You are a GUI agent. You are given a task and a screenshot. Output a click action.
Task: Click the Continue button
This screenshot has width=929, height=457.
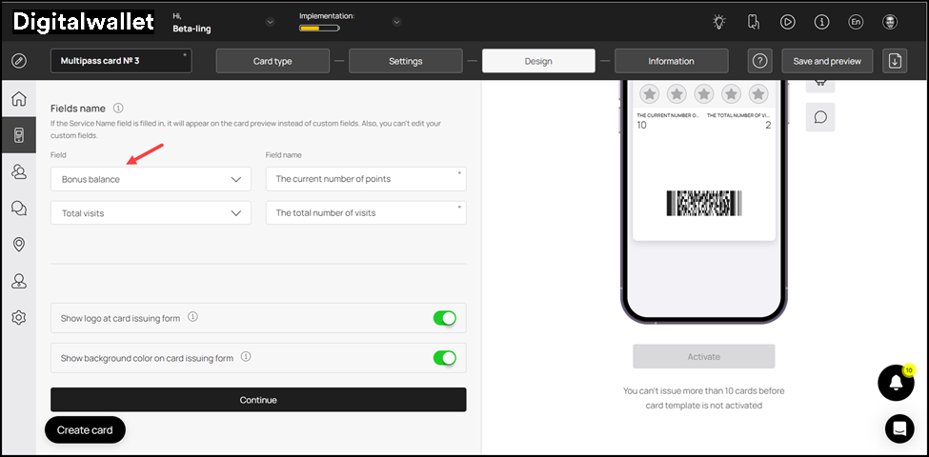[x=258, y=400]
